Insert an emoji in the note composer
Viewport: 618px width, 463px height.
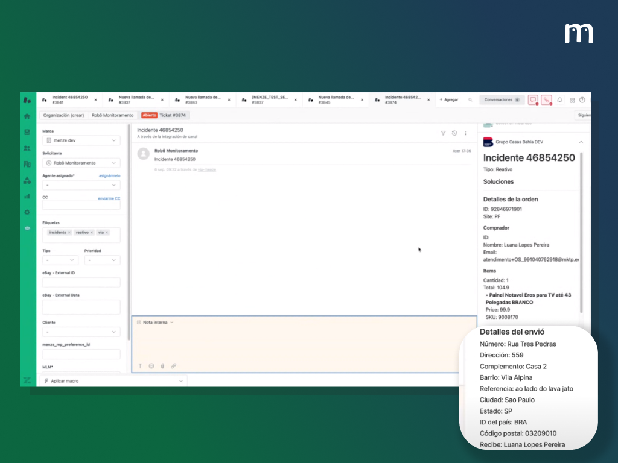coord(151,366)
